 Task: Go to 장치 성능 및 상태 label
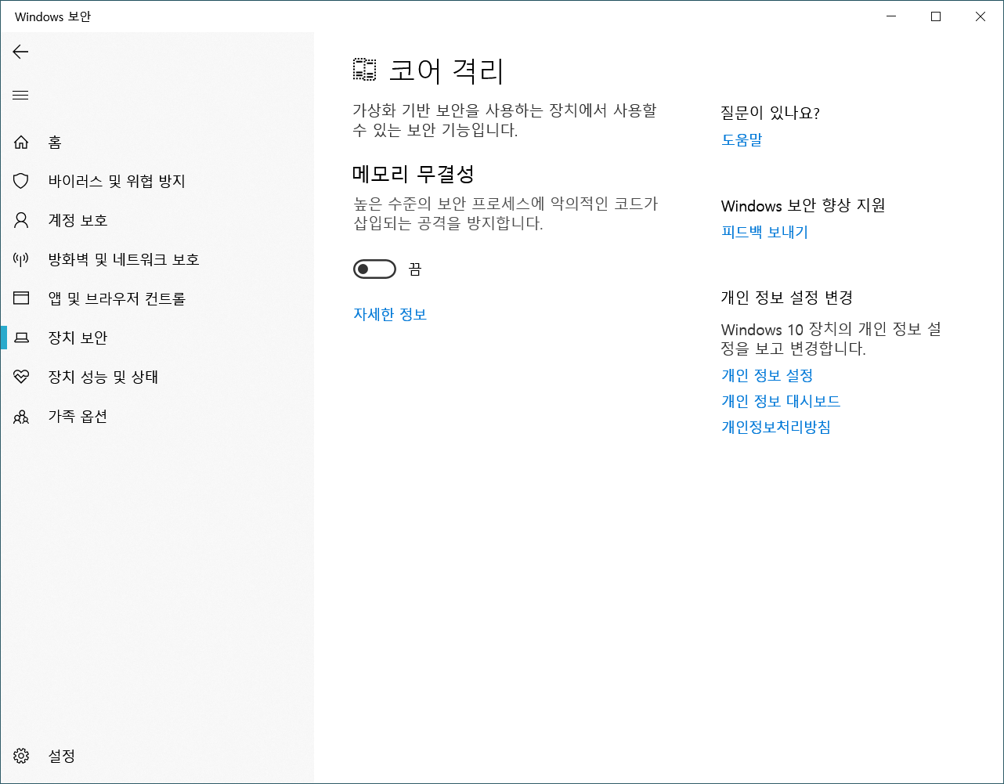103,377
